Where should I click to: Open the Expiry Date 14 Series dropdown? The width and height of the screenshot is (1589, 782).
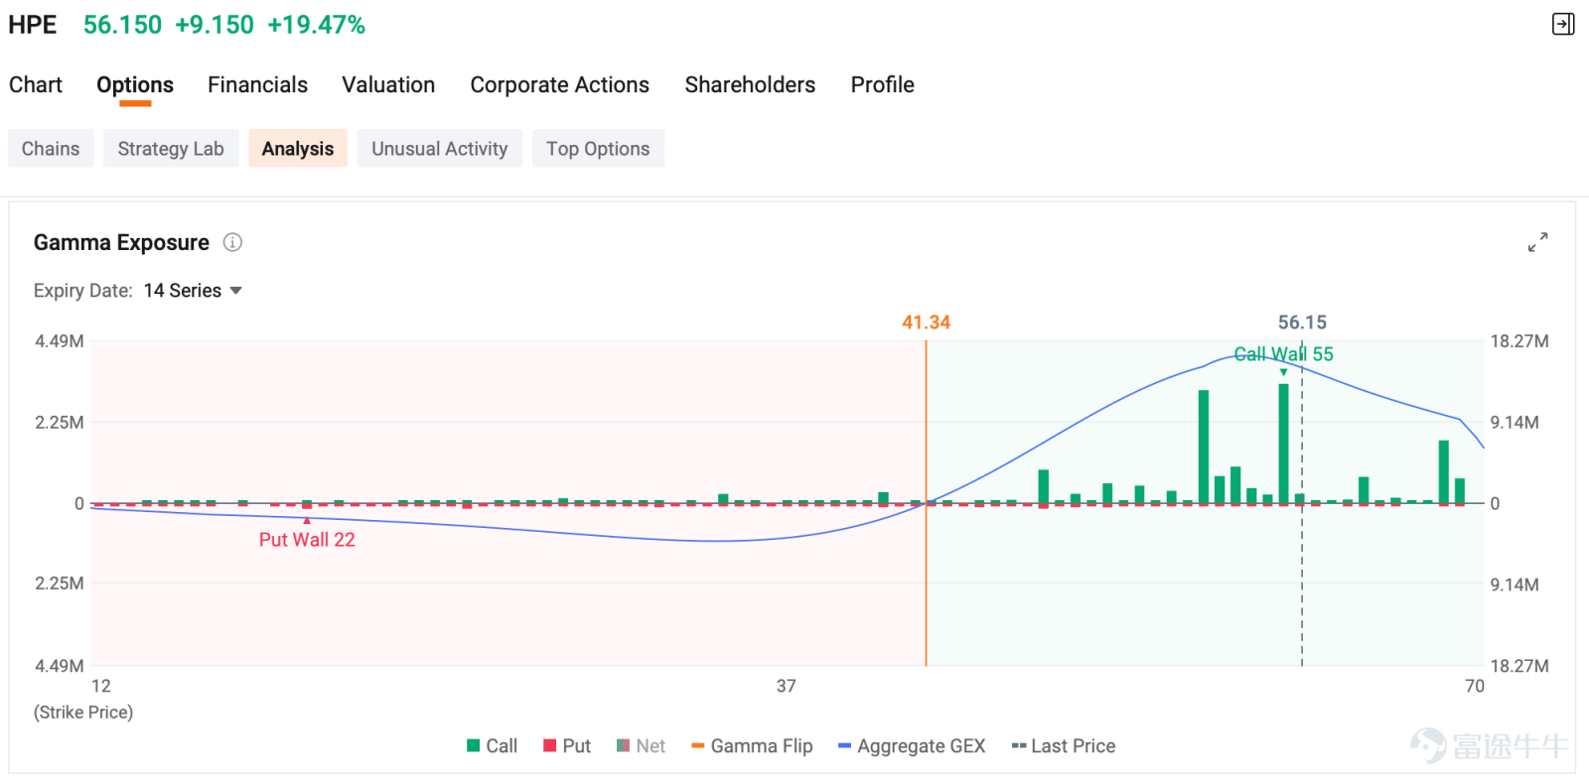[193, 291]
